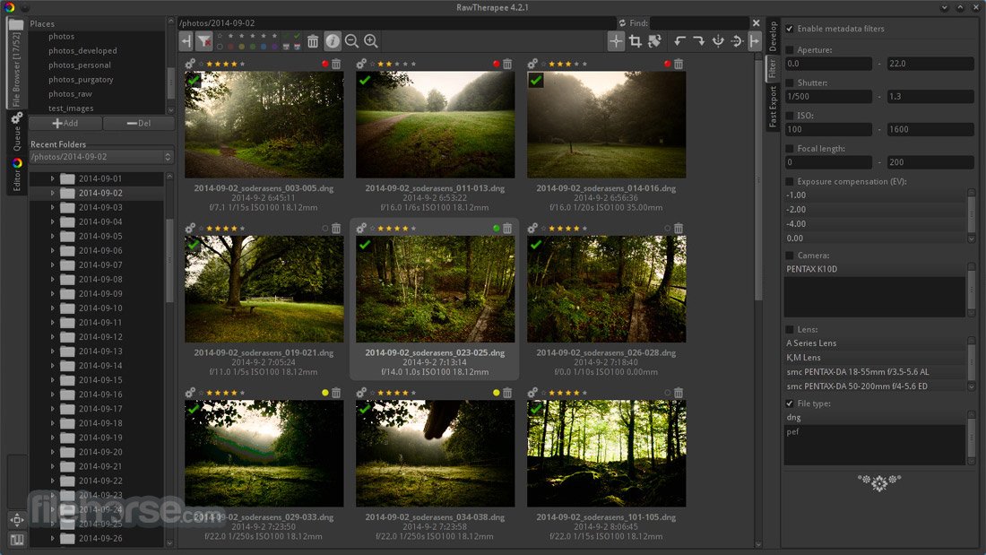
Task: Switch to the Develop tab
Action: coord(773,37)
